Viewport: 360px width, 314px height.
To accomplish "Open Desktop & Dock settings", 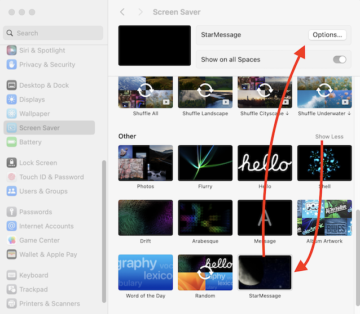I will (x=44, y=85).
